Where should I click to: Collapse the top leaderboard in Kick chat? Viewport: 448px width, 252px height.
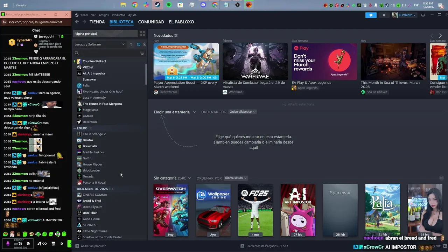click(36, 52)
